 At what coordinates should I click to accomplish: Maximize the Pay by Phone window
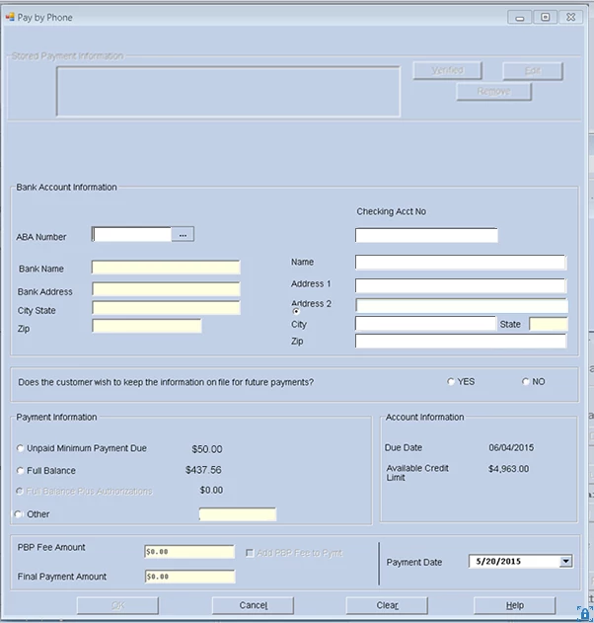546,17
